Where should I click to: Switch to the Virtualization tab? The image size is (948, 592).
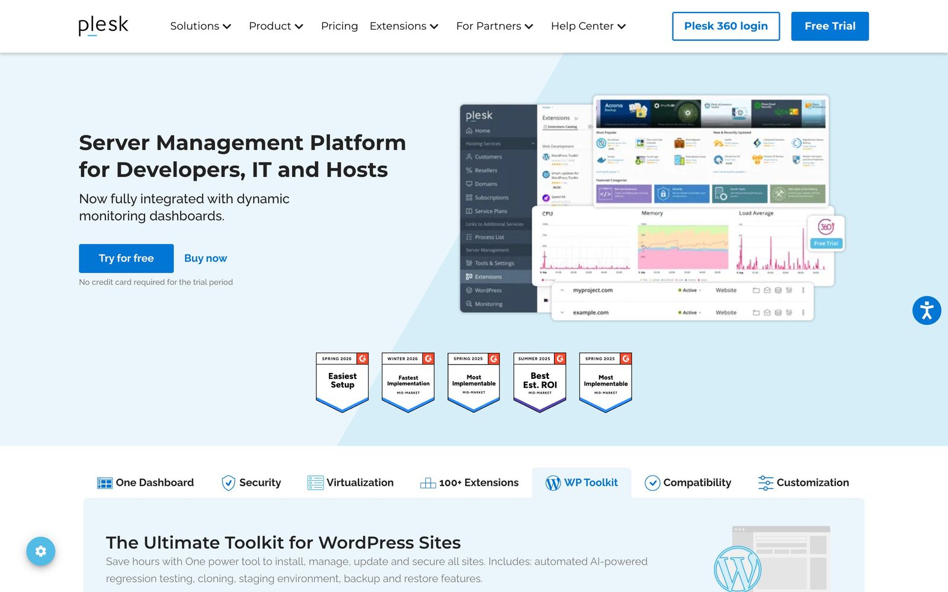click(x=350, y=483)
